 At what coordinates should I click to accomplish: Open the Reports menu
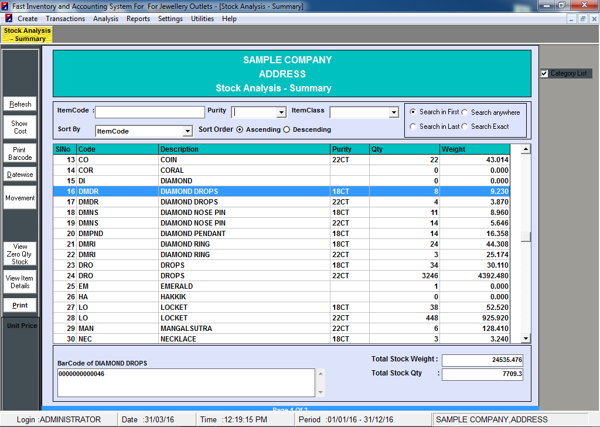click(138, 19)
